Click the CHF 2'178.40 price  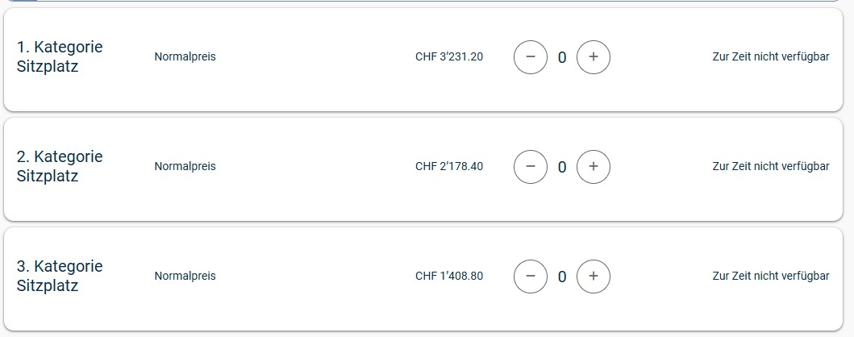(449, 167)
